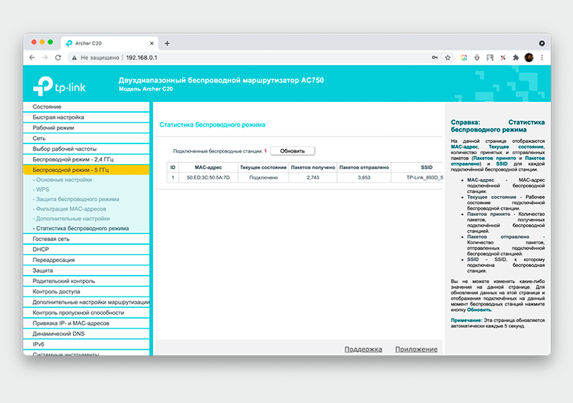Click the dark circle icon in the tab bar

[542, 44]
